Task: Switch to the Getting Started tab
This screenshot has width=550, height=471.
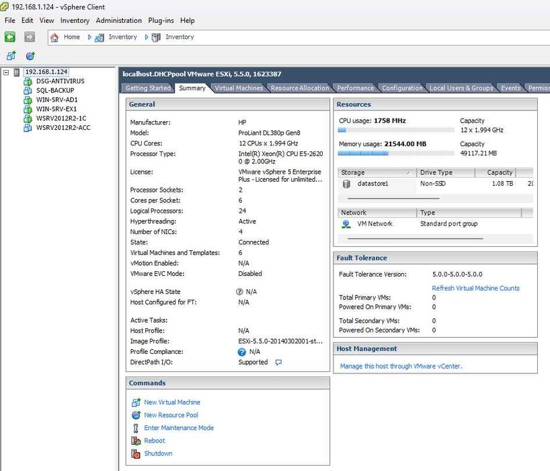Action: pos(148,88)
